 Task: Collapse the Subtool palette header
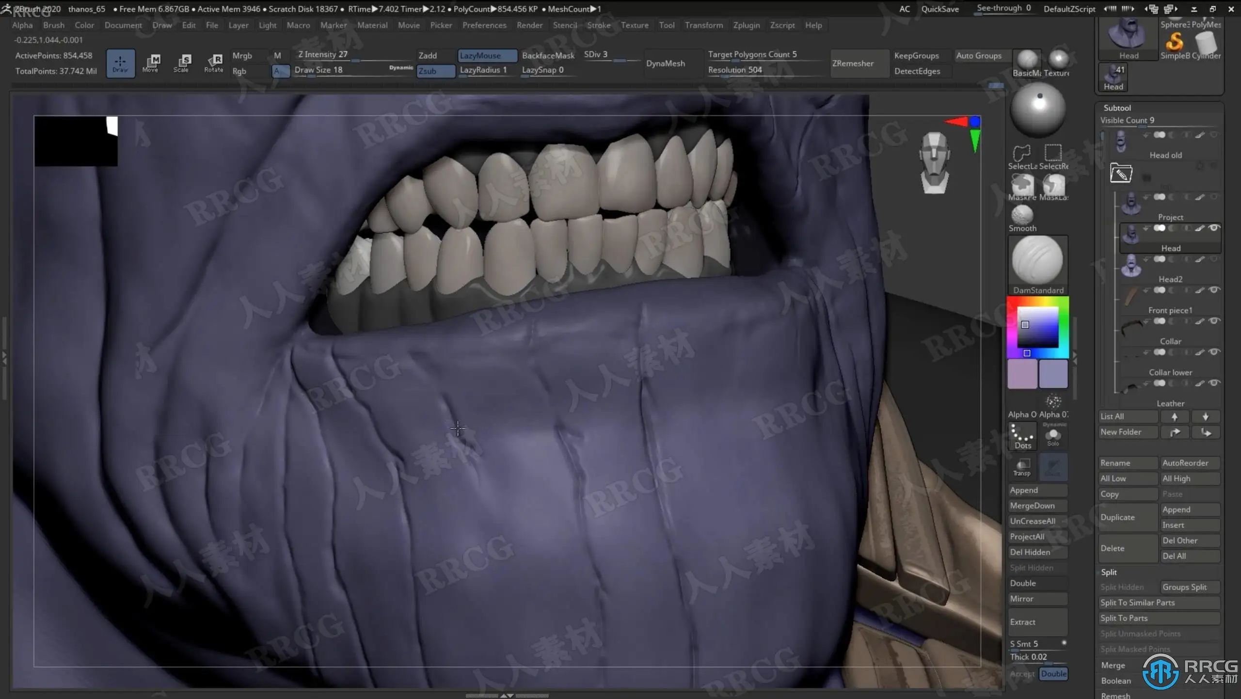click(1117, 108)
